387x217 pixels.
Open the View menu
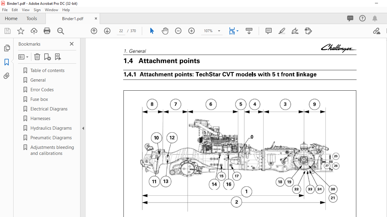click(x=26, y=10)
